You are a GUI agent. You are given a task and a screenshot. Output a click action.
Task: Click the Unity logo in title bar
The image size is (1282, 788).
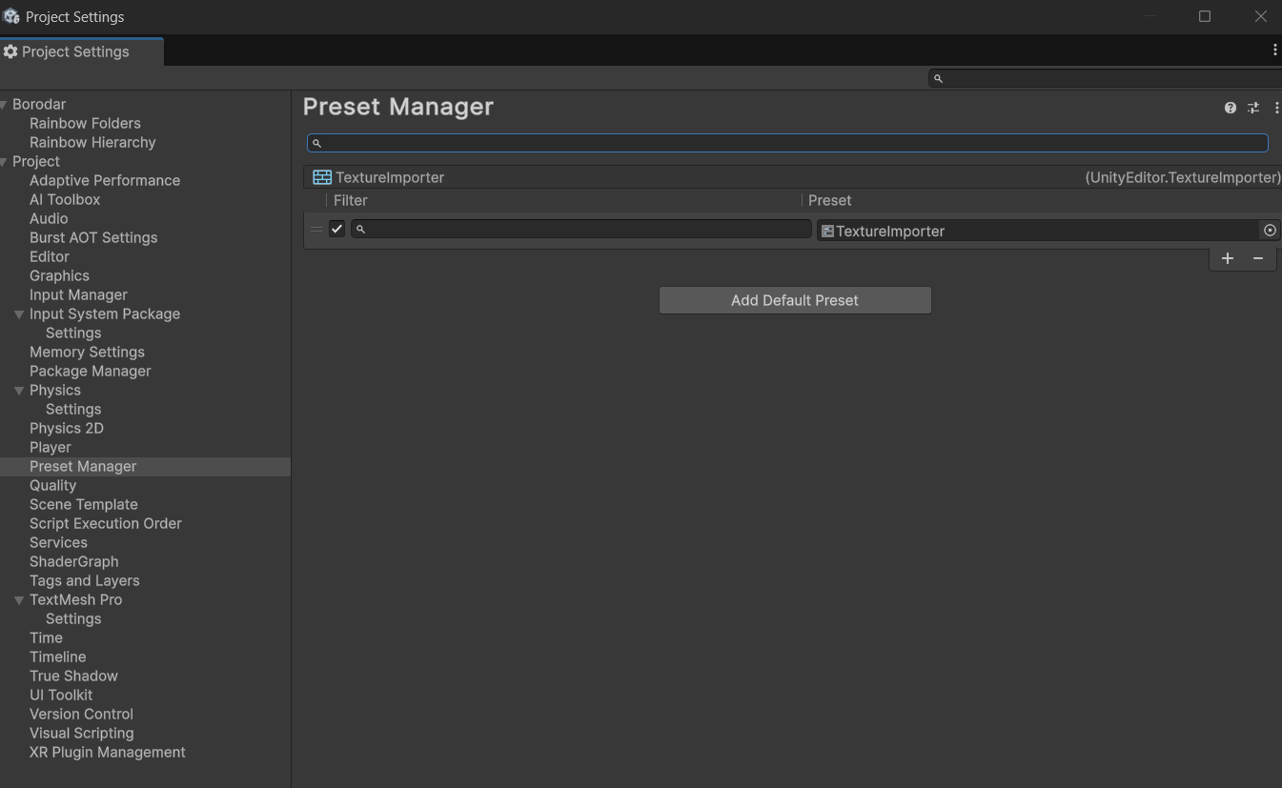pos(11,16)
